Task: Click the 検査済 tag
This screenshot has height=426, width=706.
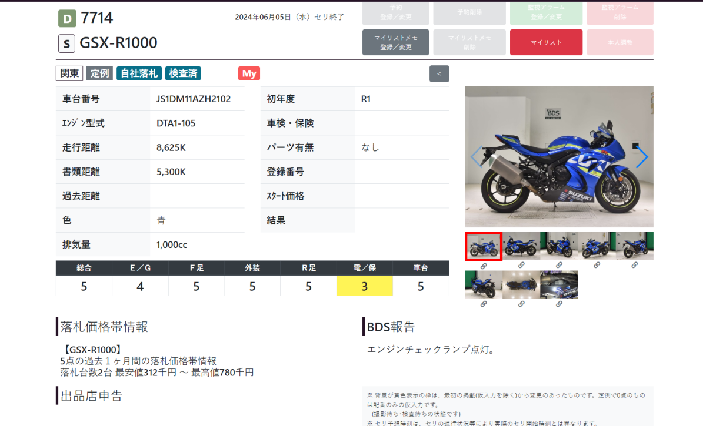Action: tap(183, 73)
